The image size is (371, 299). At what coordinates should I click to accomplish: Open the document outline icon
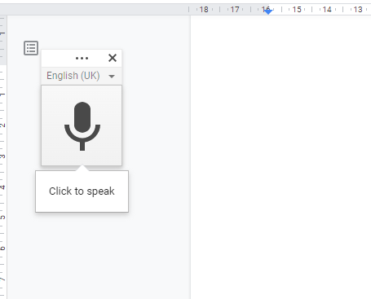(31, 48)
